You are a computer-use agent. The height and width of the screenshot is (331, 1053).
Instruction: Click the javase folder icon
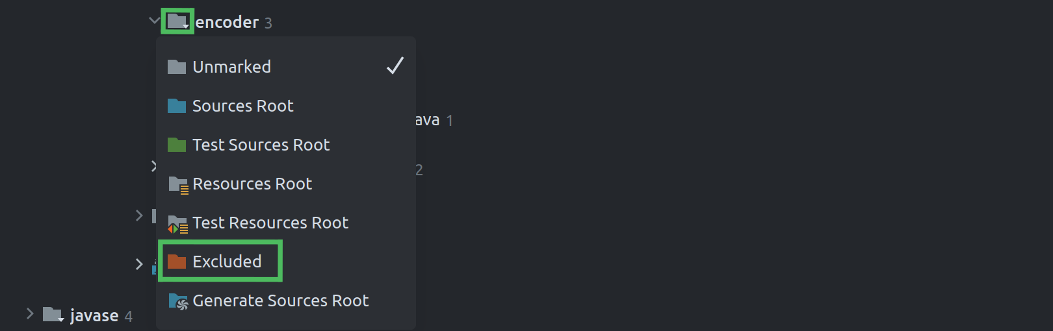click(53, 315)
